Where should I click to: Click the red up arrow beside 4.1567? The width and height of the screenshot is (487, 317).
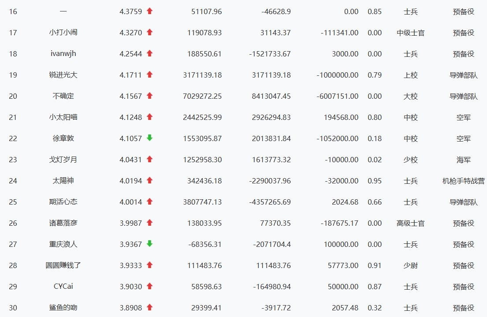[149, 96]
